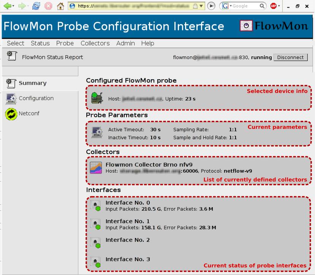Click the probe card icon next to Host
This screenshot has height=275, width=315.
[x=97, y=98]
